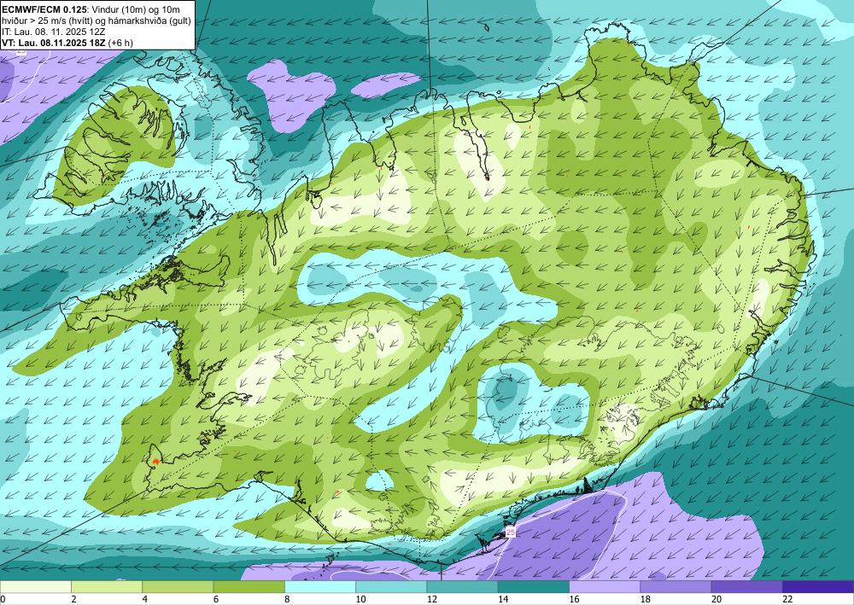The image size is (854, 605).
Task: Click the pale cream 0–2 m/s legend swatch
Action: click(35, 587)
